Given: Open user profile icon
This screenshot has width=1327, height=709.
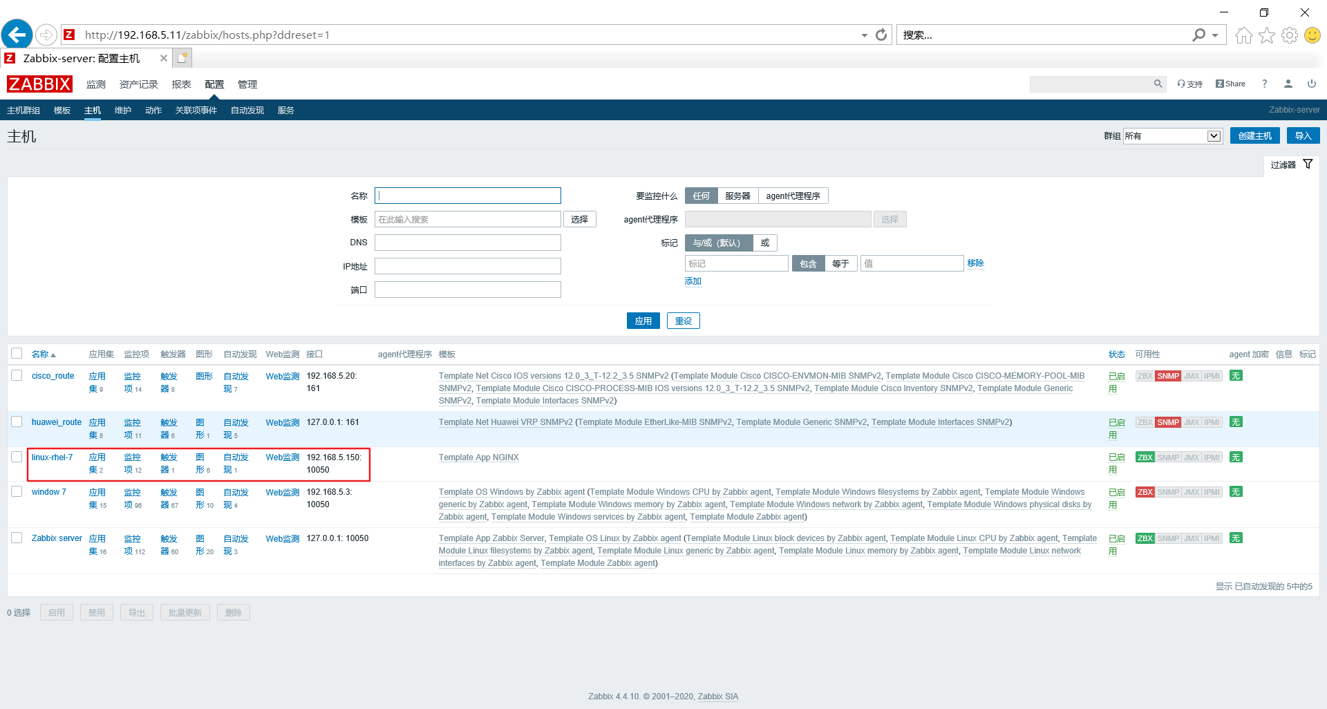Looking at the screenshot, I should pos(1288,84).
